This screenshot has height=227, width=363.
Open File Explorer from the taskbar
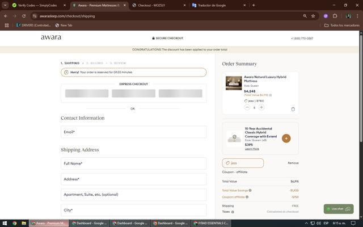[x=24, y=223]
